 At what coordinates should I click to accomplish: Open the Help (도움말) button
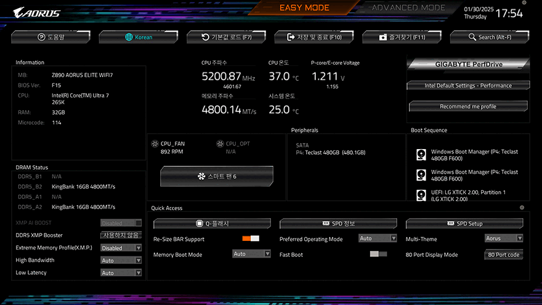coord(51,37)
